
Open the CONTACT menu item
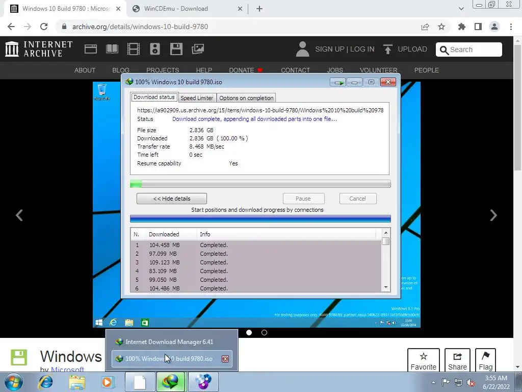(295, 70)
